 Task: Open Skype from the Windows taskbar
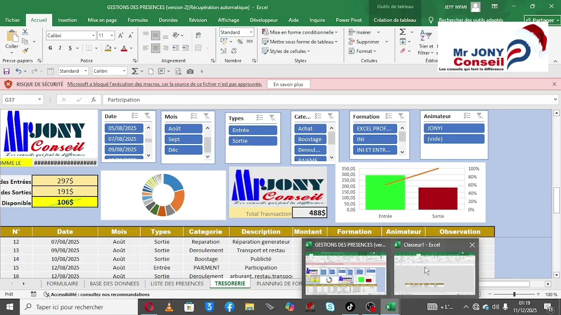(330, 307)
